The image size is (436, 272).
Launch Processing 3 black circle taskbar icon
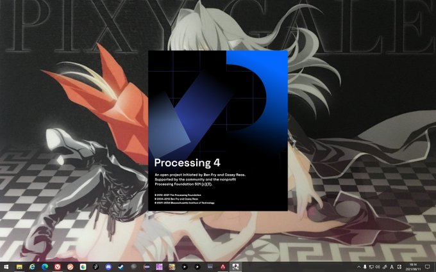pyautogui.click(x=96, y=267)
